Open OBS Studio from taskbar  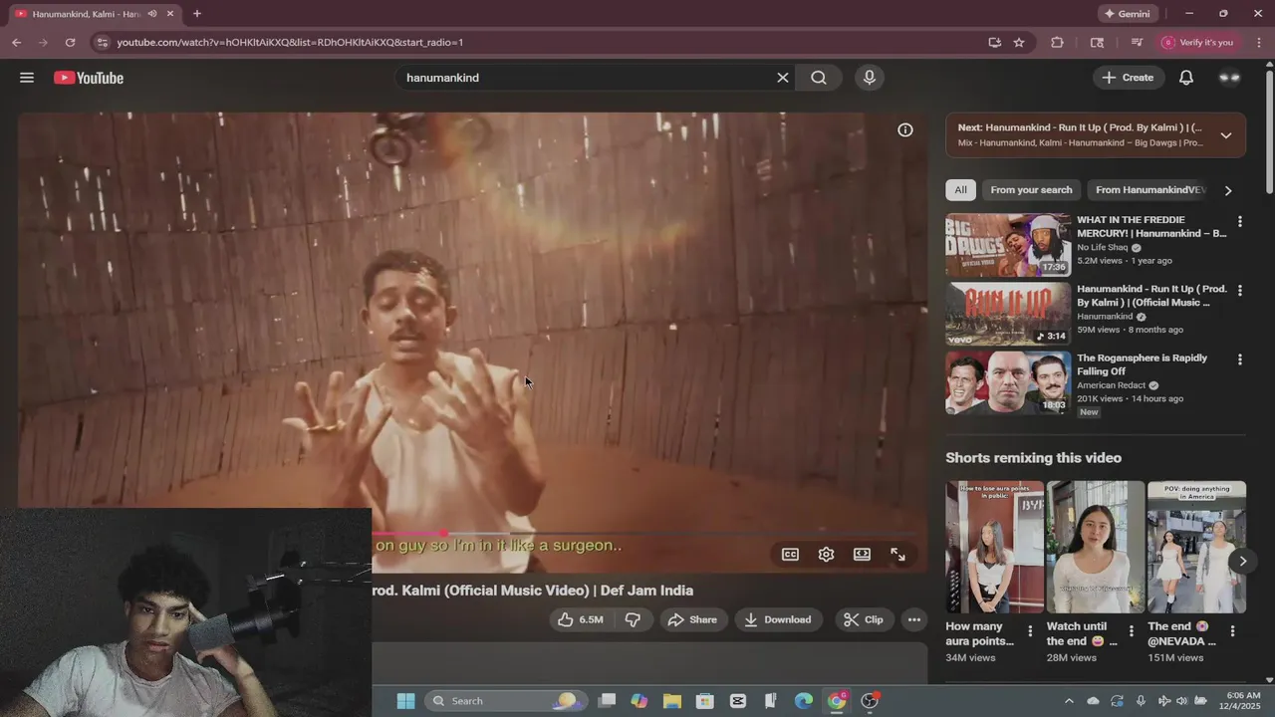coord(870,701)
